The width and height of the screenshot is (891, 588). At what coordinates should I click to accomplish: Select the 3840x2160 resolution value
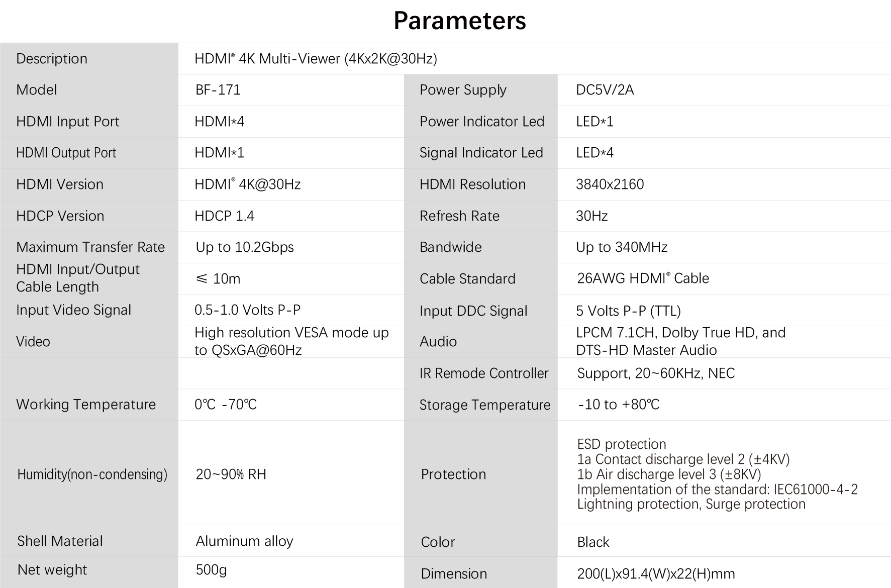[610, 184]
